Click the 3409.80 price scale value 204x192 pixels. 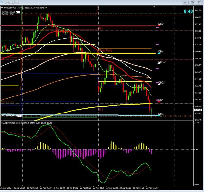[198, 52]
